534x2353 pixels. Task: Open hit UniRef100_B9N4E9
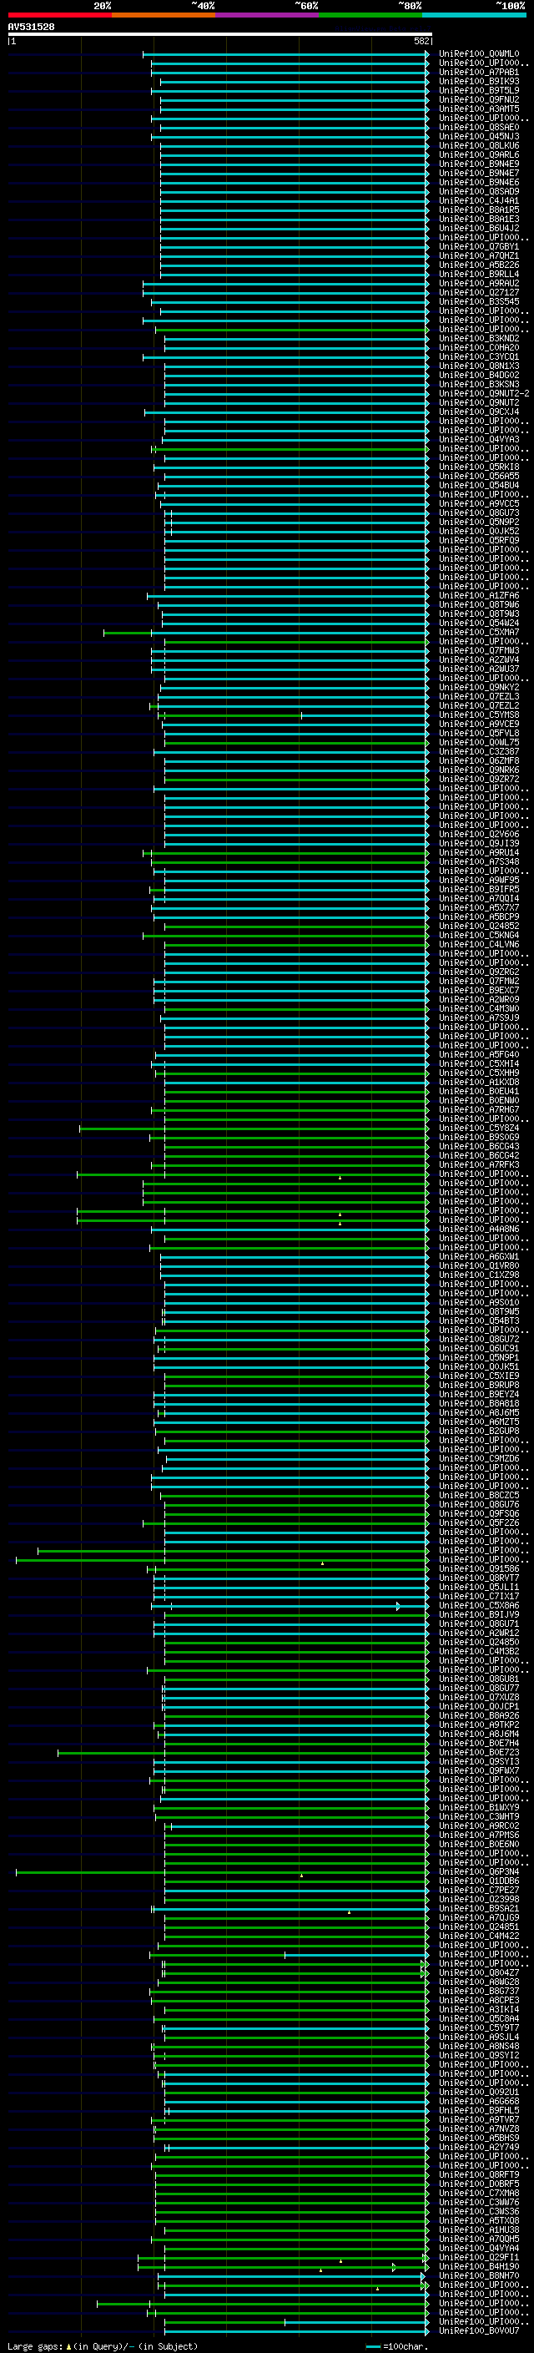pos(479,164)
